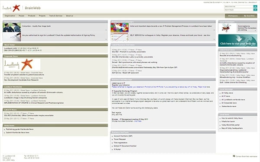The width and height of the screenshot is (260, 162).
Task: Open New Development Candidate from Research news
Action: [x=21, y=80]
